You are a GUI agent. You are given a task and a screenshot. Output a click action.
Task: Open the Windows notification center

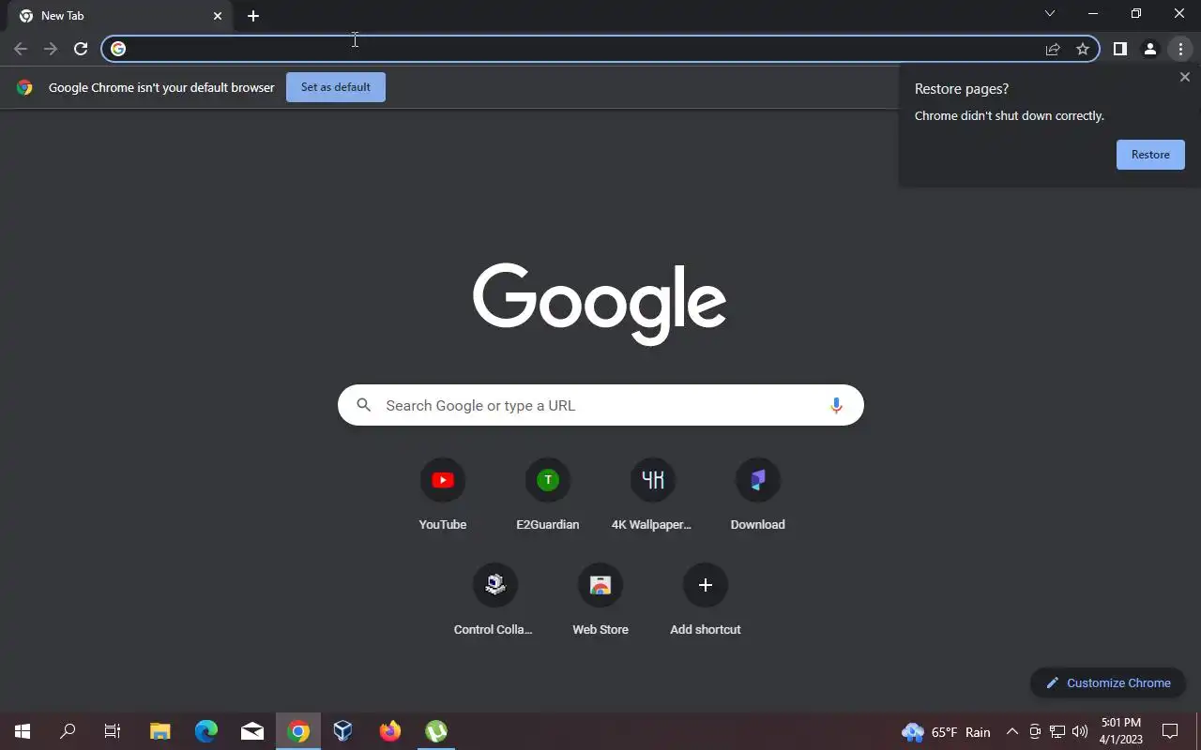coord(1170,731)
